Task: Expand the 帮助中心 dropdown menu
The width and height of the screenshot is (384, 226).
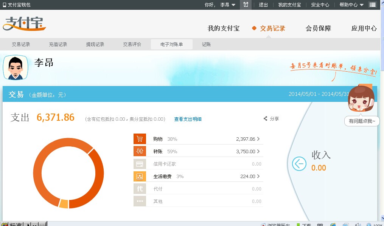Action: (x=351, y=5)
